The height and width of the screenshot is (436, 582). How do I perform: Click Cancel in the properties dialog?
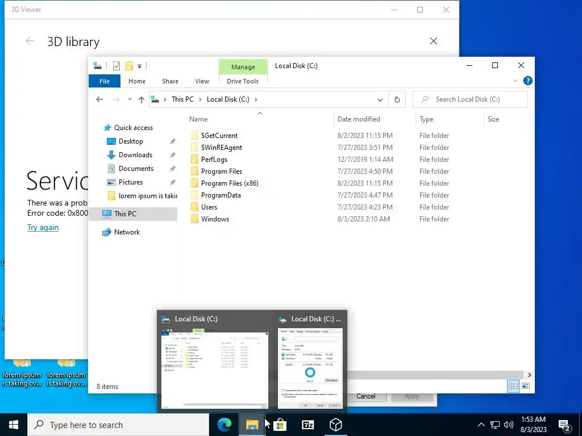[x=366, y=396]
